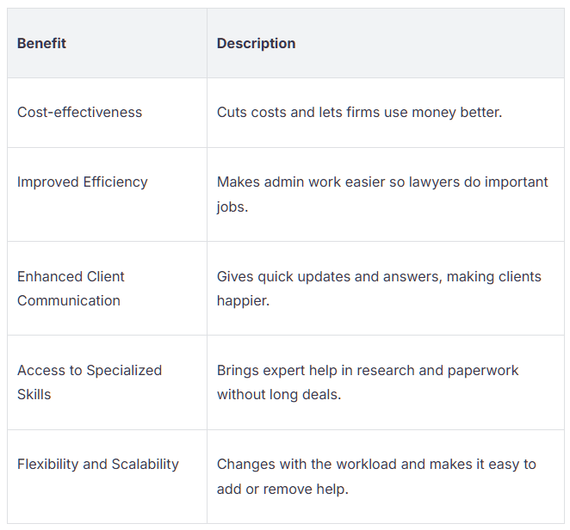Click the word 'Communication' in the Benefit column

(x=69, y=301)
